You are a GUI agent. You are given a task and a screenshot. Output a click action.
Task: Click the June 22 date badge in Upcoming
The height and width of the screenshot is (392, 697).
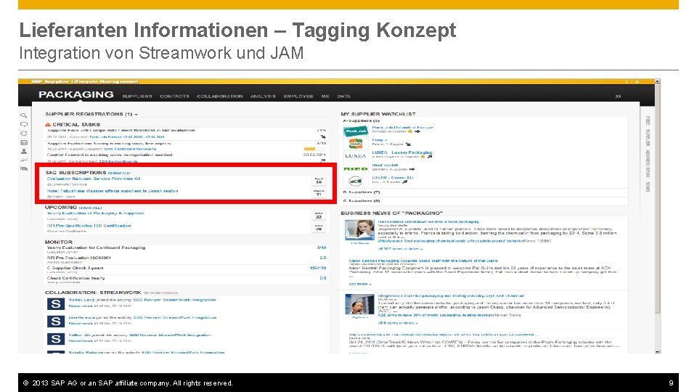pyautogui.click(x=319, y=215)
